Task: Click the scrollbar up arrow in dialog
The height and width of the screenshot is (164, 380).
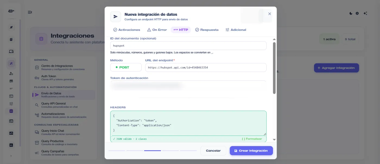Action: [274, 39]
